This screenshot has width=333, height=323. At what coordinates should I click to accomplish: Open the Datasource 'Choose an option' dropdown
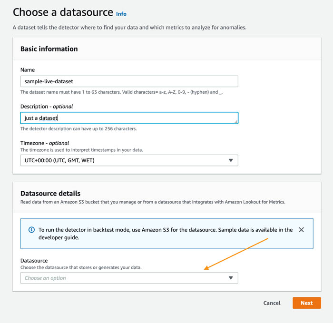pyautogui.click(x=129, y=278)
